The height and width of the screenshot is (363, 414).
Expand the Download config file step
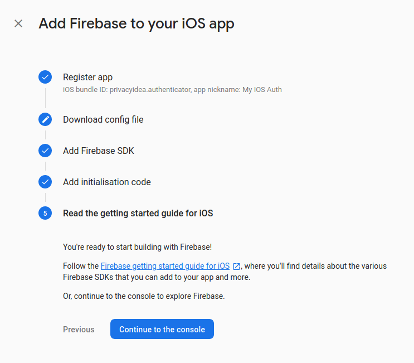tap(103, 120)
